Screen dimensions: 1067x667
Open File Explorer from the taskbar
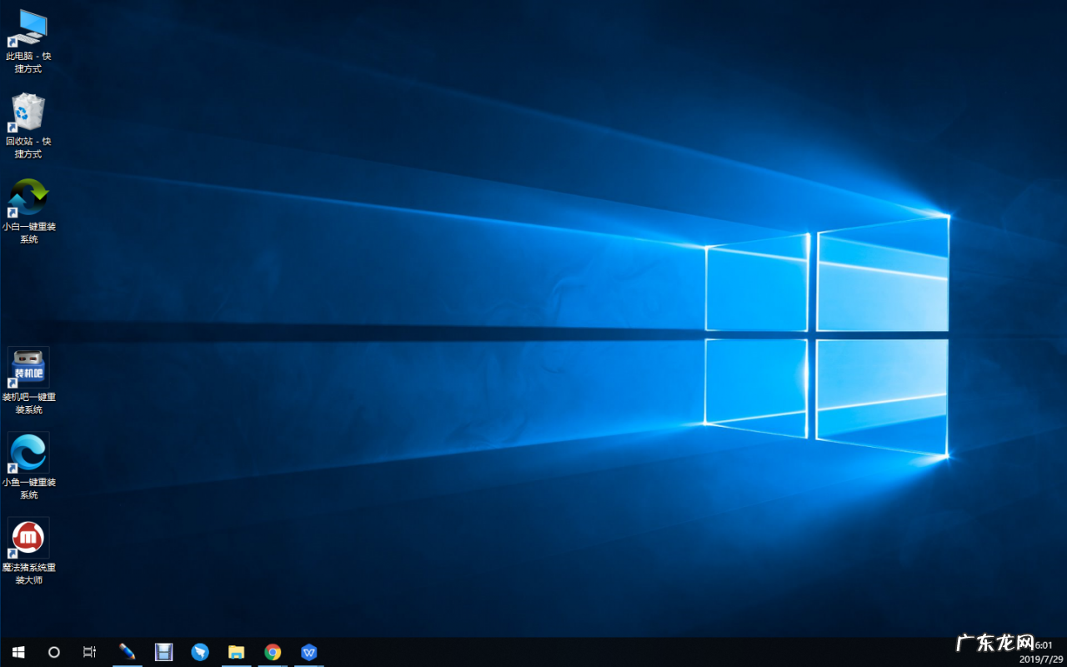pos(236,652)
